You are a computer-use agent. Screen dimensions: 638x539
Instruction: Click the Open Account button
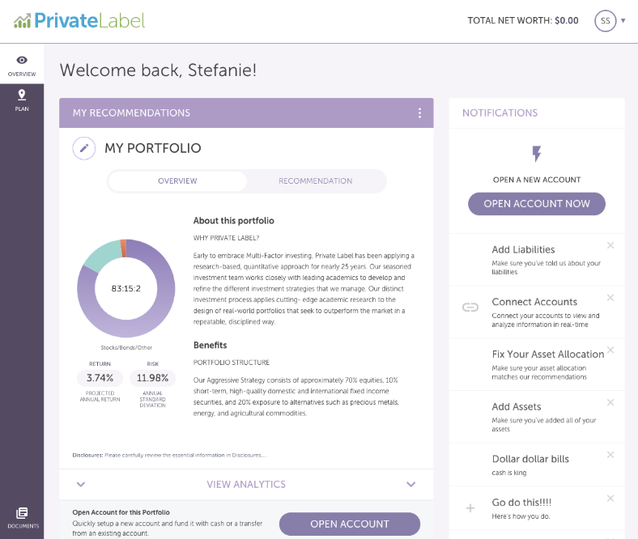click(x=350, y=524)
